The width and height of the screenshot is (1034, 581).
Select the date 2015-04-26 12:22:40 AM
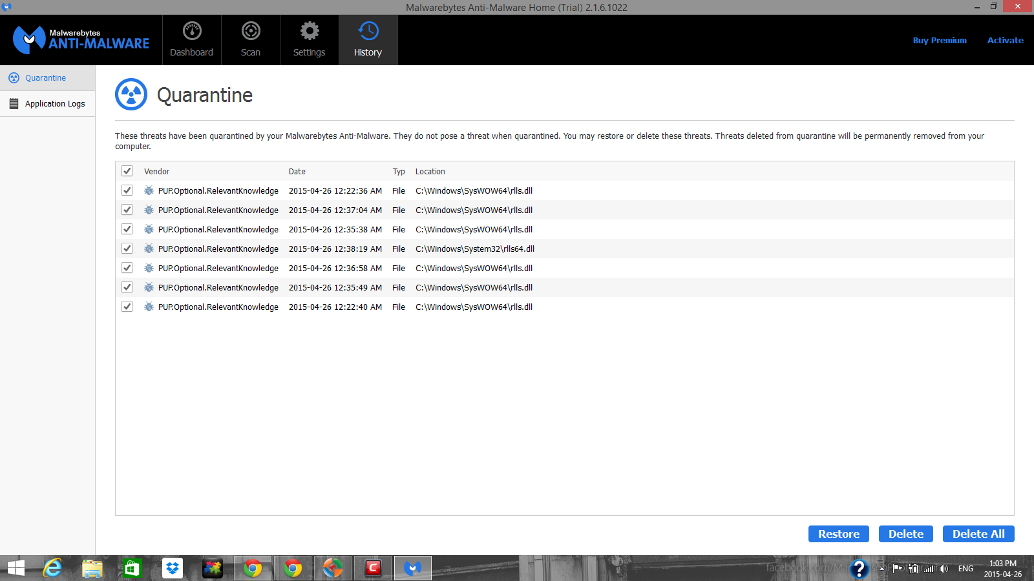click(x=335, y=307)
